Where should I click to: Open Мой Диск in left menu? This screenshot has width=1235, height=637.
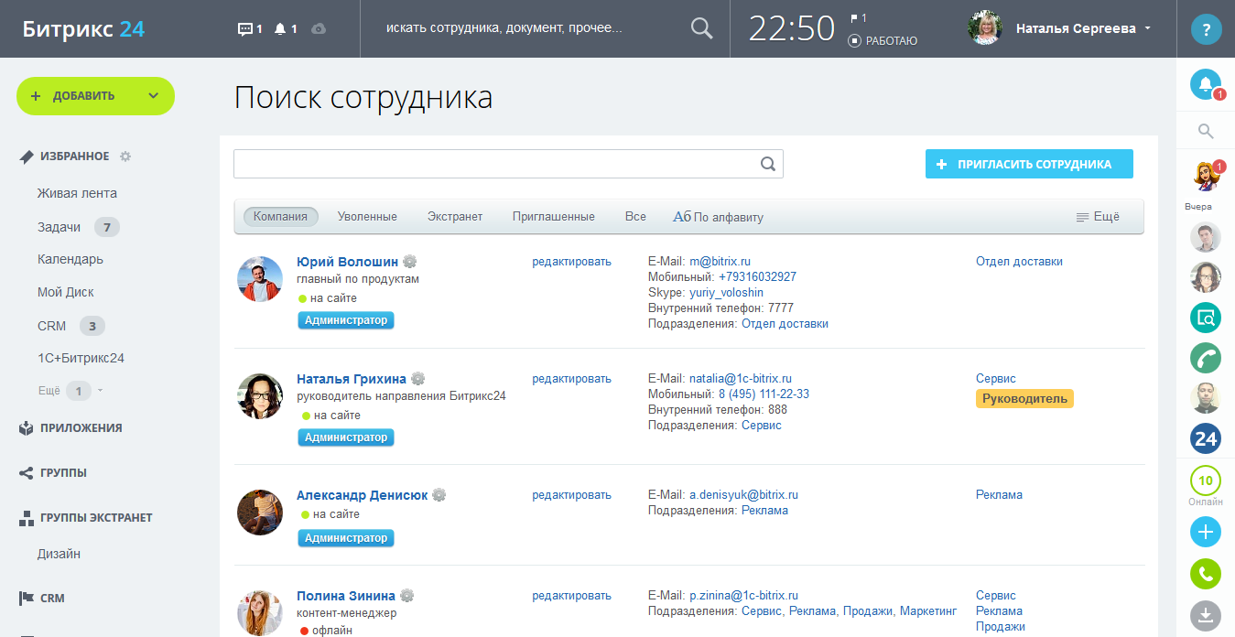[x=66, y=292]
